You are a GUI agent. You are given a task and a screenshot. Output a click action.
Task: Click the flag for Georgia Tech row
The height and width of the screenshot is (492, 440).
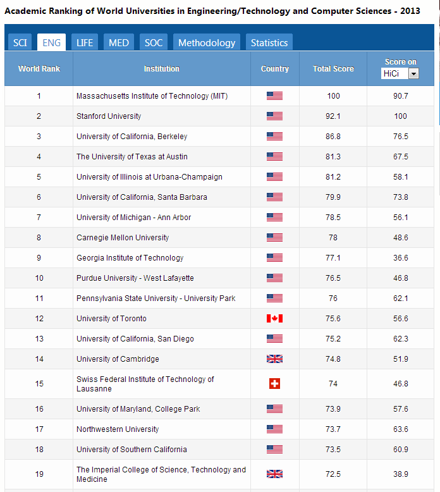point(275,257)
